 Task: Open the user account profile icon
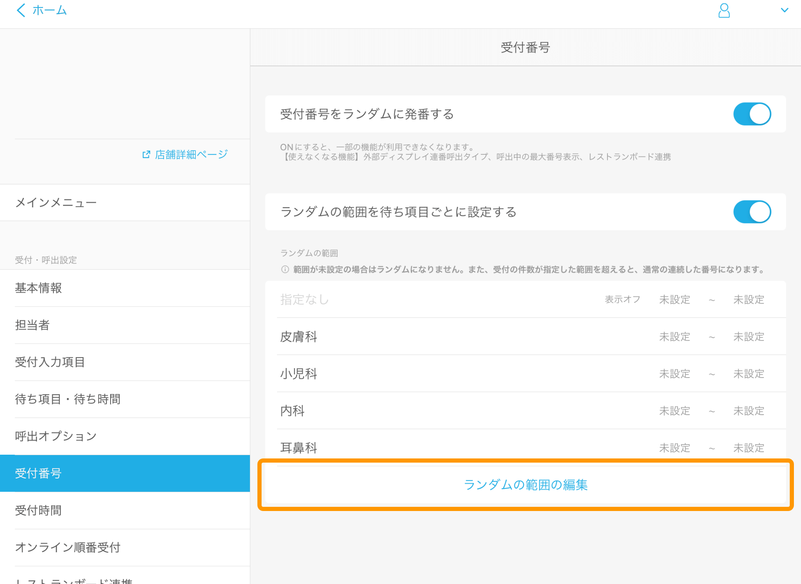(x=724, y=10)
